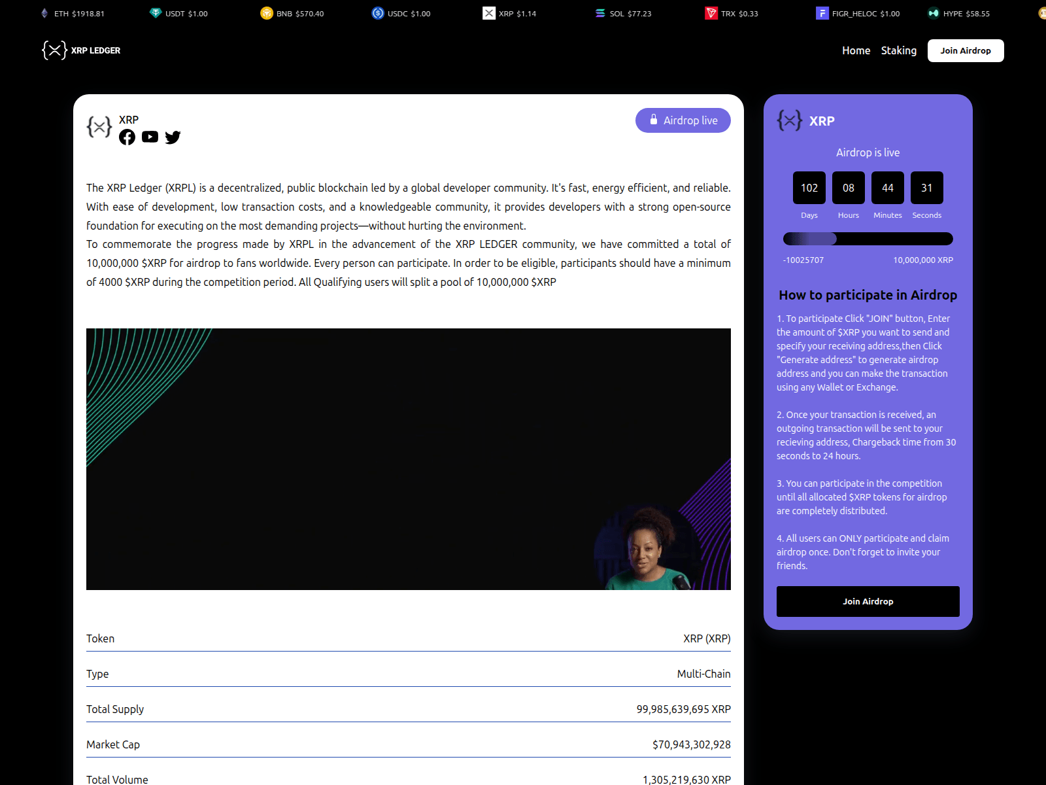Go to the Home page
The width and height of the screenshot is (1046, 785).
[x=856, y=50]
